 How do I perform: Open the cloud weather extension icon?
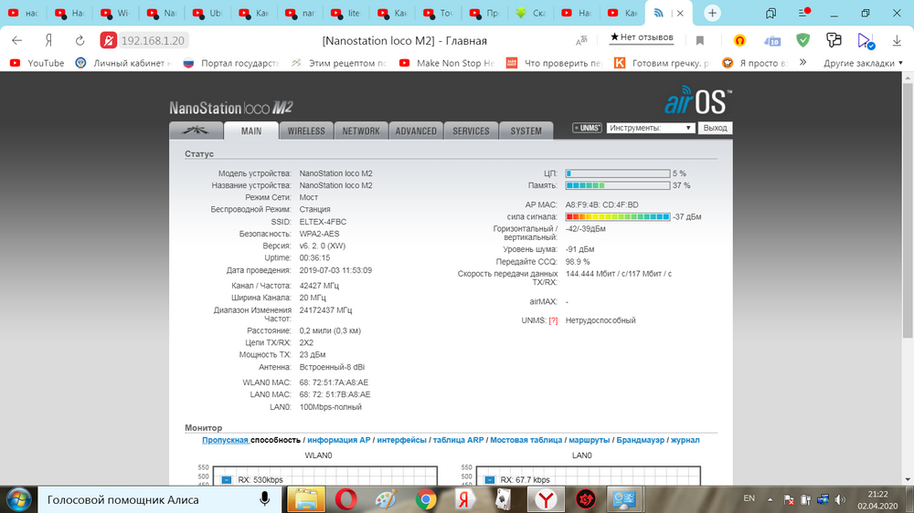(772, 41)
